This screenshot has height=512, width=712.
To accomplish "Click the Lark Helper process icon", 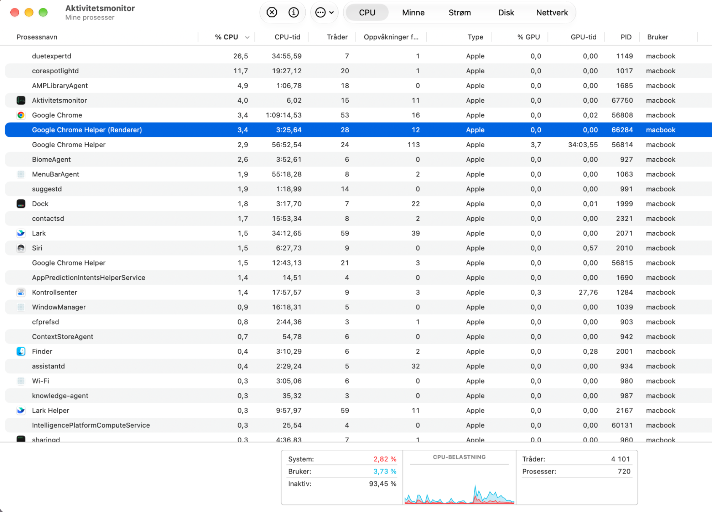I will click(x=21, y=410).
